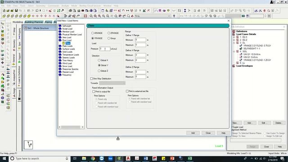
Task: Click the Save disk icon in toolbar
Action: (16, 11)
